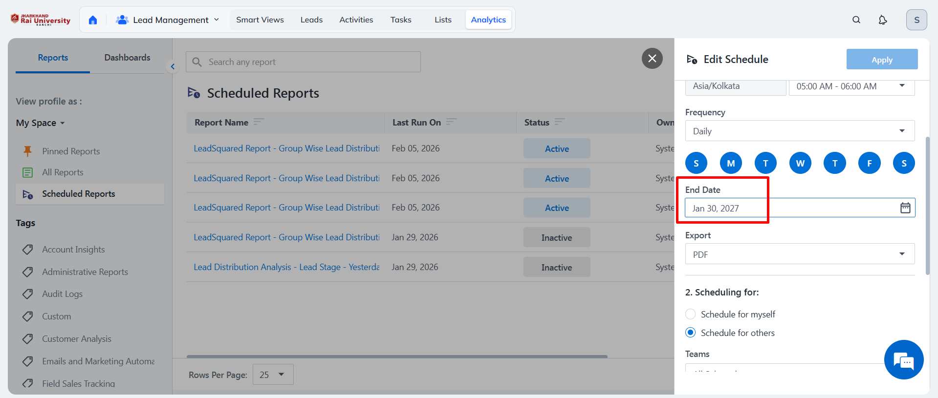Collapse the left sidebar with chevron arrow
Image resolution: width=938 pixels, height=398 pixels.
pos(173,66)
